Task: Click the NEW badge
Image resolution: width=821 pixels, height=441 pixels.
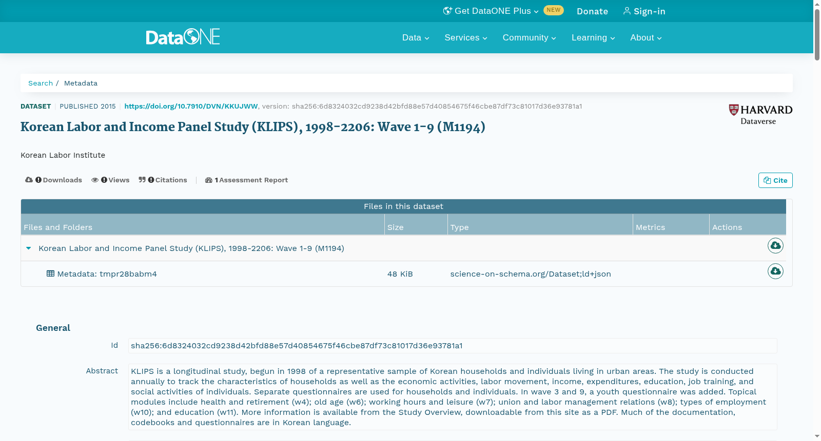Action: (554, 10)
